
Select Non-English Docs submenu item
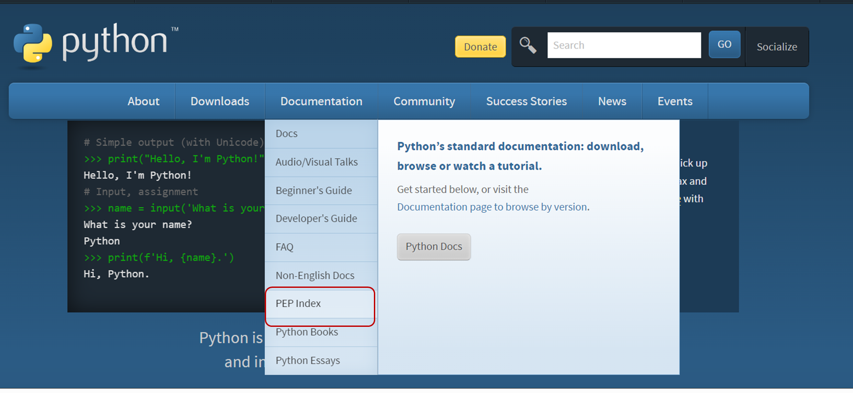(321, 276)
